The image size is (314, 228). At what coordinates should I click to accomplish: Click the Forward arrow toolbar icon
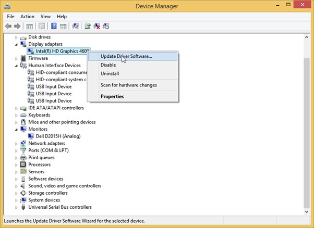click(x=17, y=26)
